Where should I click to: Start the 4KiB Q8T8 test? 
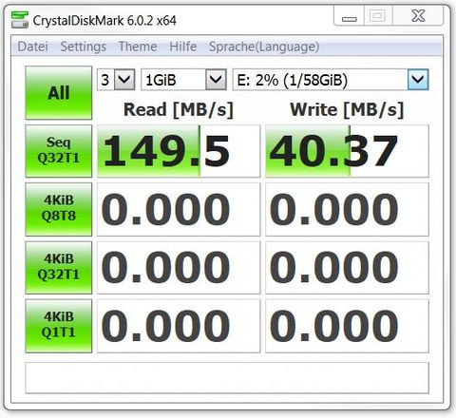(x=59, y=209)
